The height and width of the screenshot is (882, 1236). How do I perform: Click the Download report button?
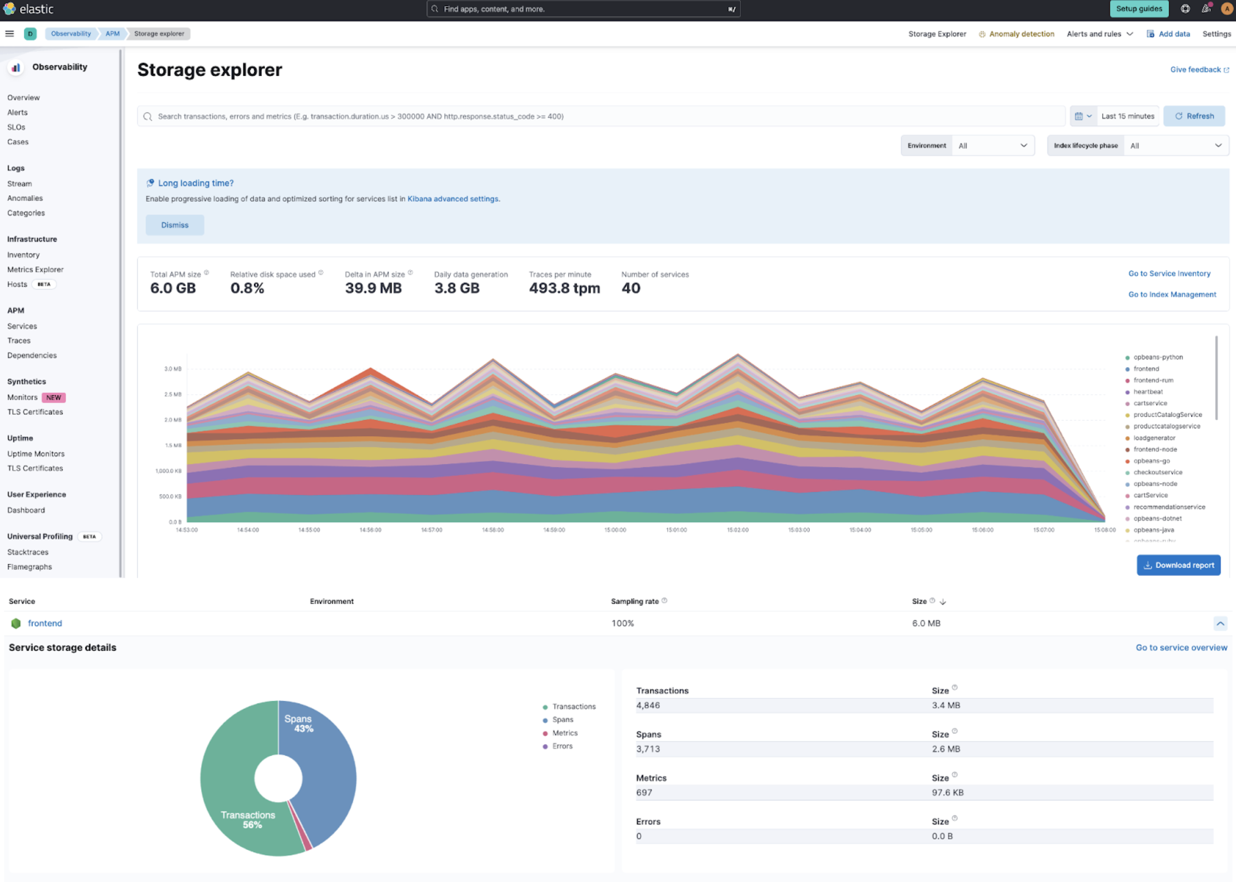pyautogui.click(x=1178, y=565)
